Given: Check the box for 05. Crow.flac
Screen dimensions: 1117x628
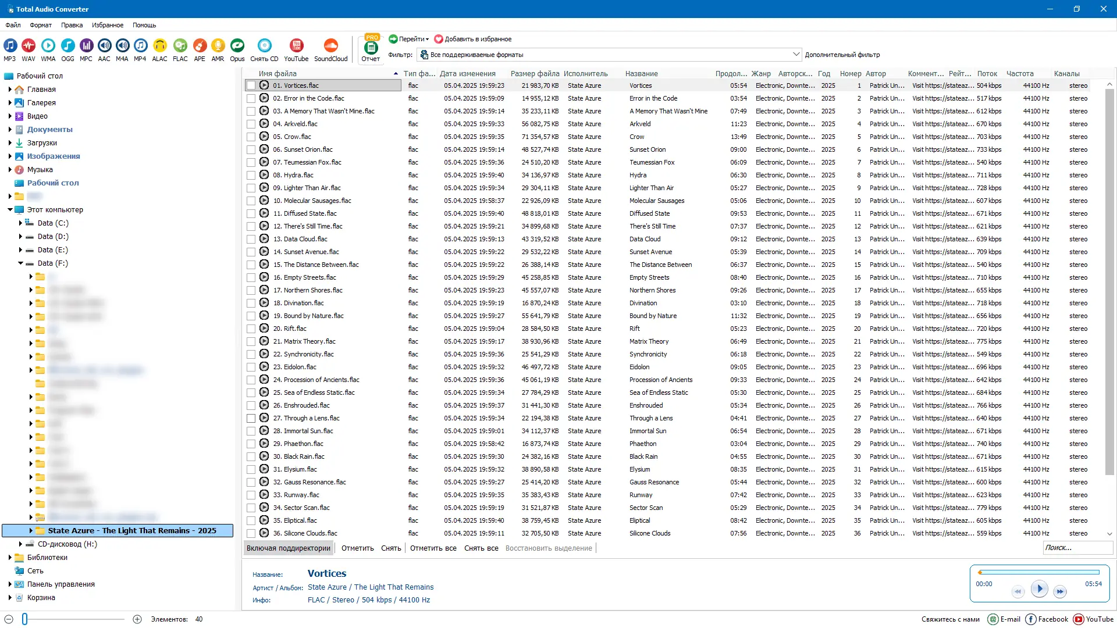Looking at the screenshot, I should 251,137.
